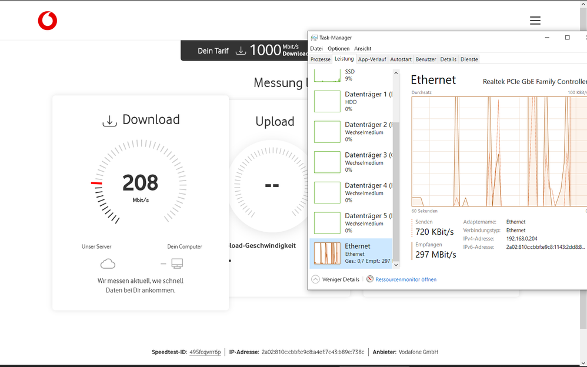Open the Benutzer tab
This screenshot has height=367, width=587.
[x=426, y=59]
